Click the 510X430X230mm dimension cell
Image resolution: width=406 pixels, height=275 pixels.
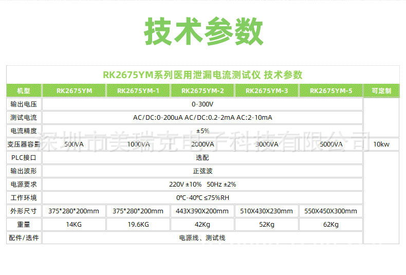(267, 211)
